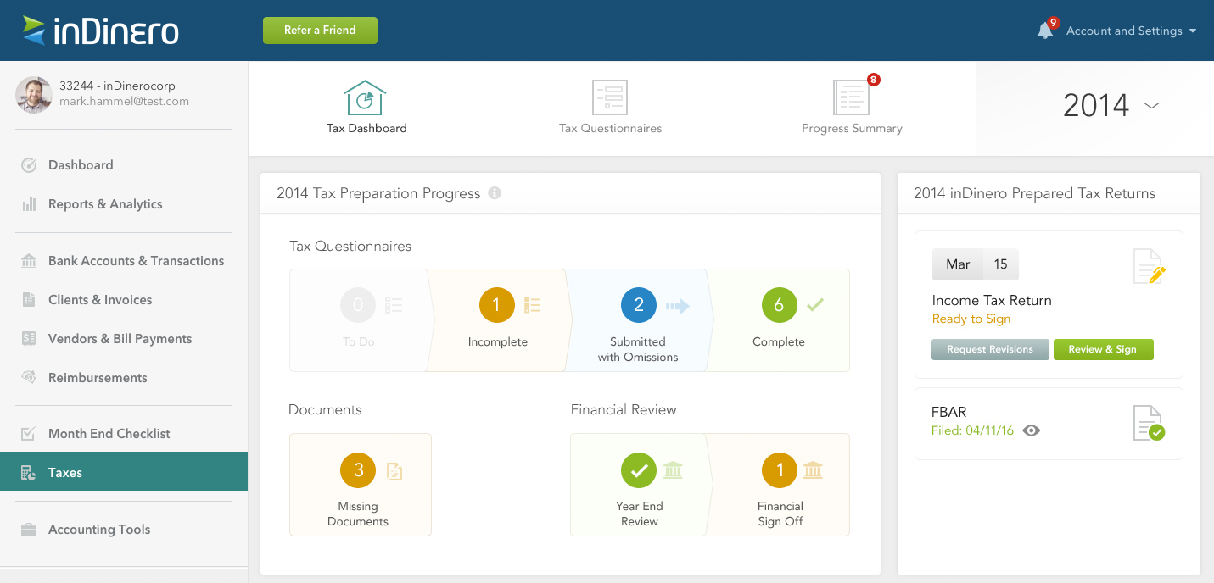Viewport: 1214px width, 583px height.
Task: Click the Financial Sign Off label
Action: (x=780, y=514)
